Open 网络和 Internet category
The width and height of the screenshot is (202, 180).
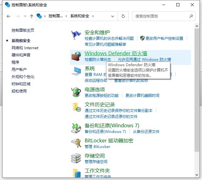click(25, 48)
